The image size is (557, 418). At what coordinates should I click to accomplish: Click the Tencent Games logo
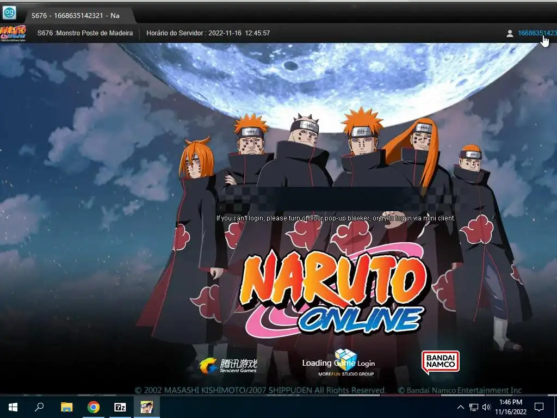[228, 366]
